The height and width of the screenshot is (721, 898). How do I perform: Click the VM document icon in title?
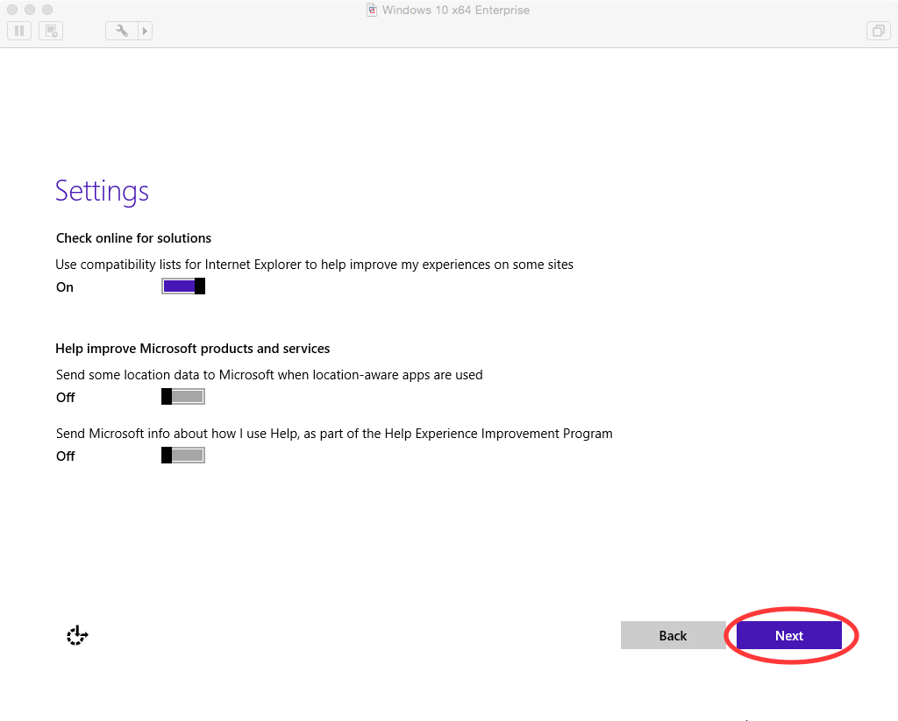[372, 10]
